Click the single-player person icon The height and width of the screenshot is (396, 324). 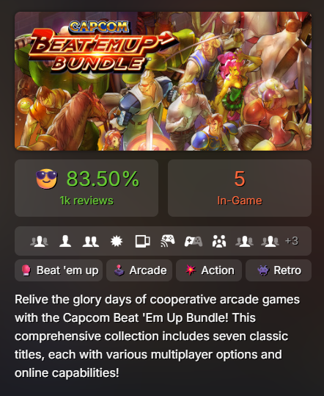pyautogui.click(x=65, y=241)
